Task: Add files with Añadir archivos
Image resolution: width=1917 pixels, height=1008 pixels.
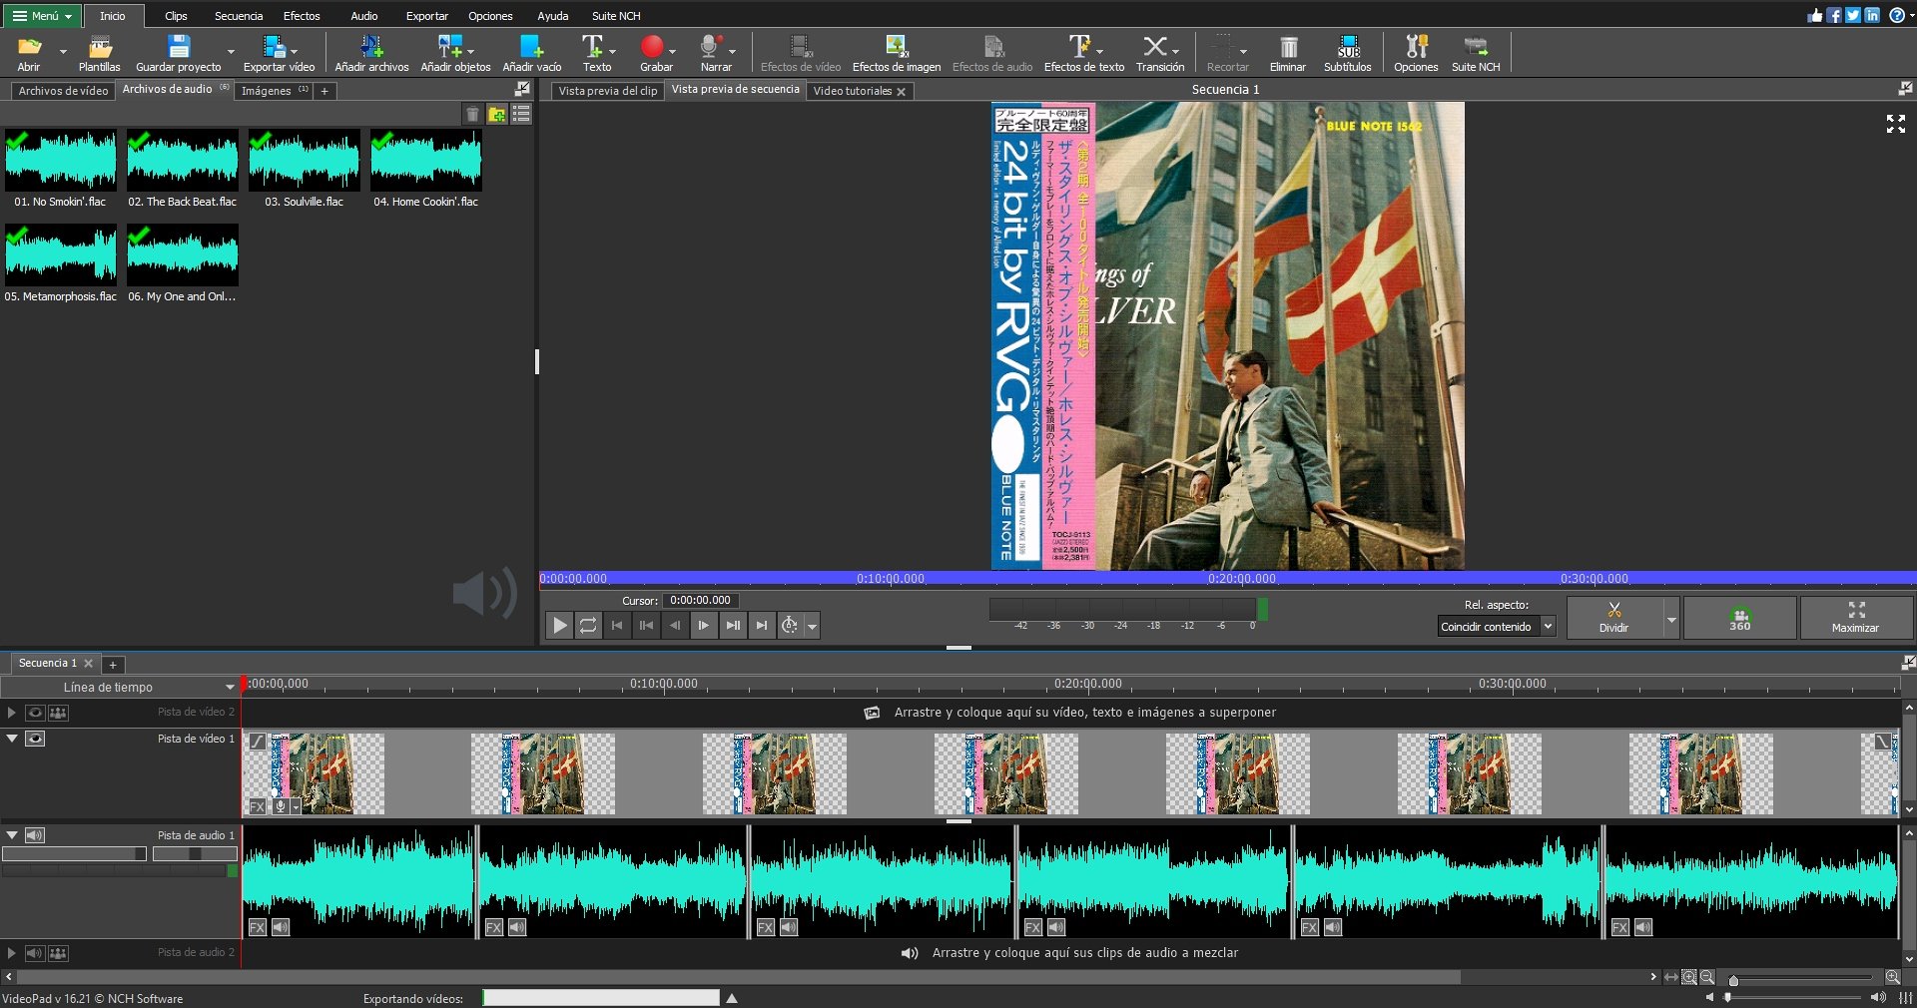Action: [371, 53]
